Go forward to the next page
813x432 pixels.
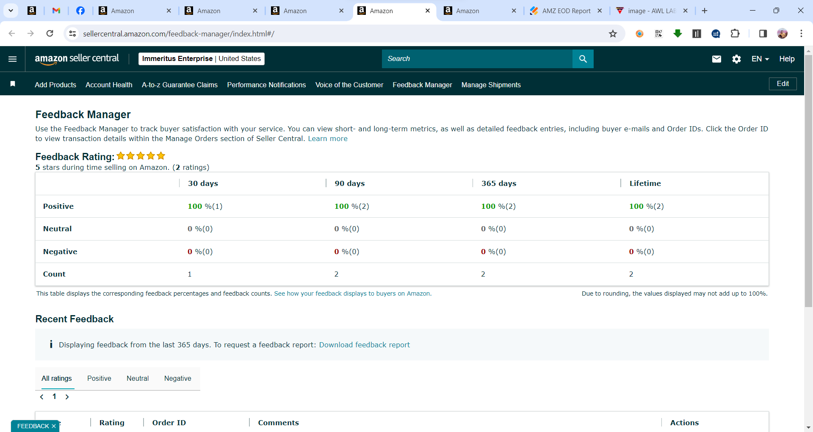tap(30, 33)
